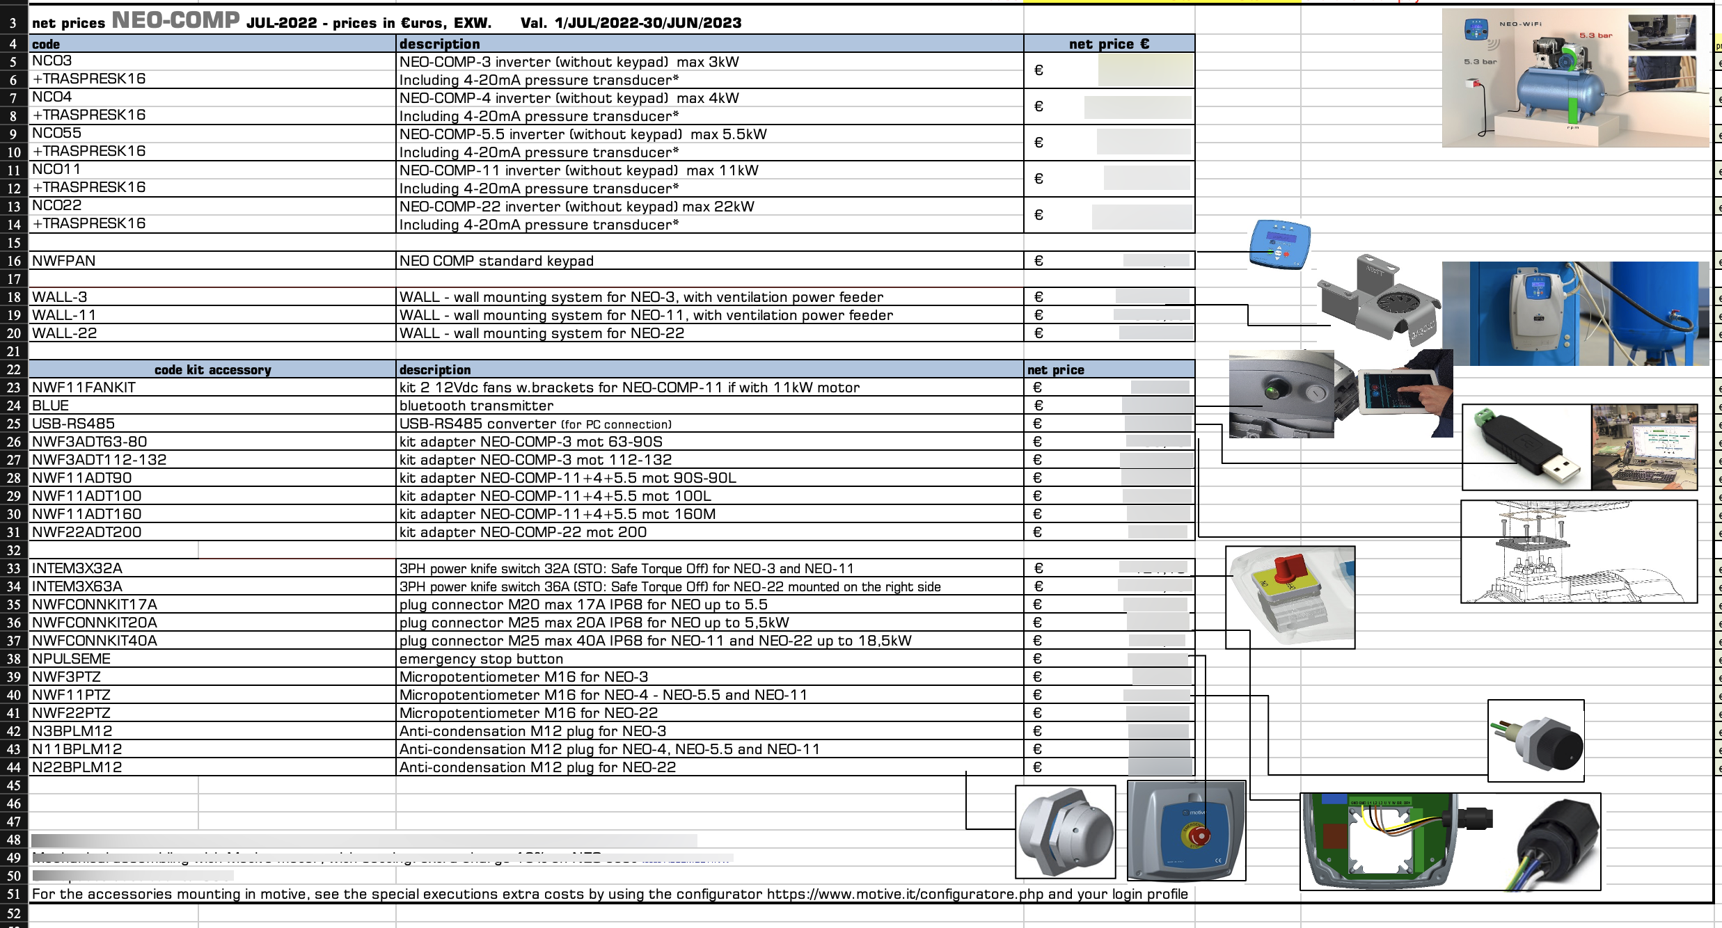Select the grey wall-mount bracket image
1722x928 pixels.
tap(1379, 301)
